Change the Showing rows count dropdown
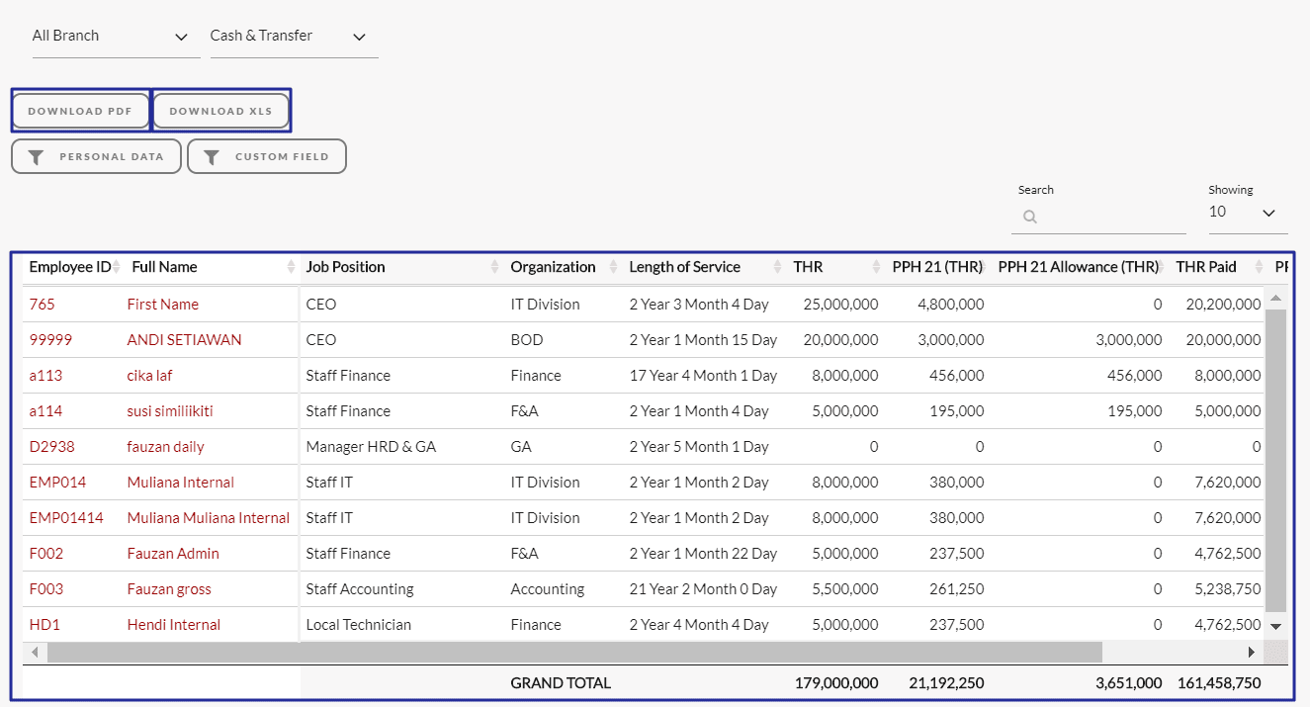The image size is (1310, 707). (x=1244, y=213)
